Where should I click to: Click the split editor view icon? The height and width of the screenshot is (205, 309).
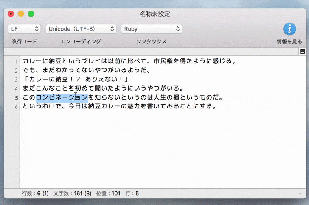[302, 51]
